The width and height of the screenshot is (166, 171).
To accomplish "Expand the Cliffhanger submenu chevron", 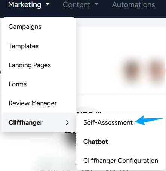I will [x=67, y=122].
